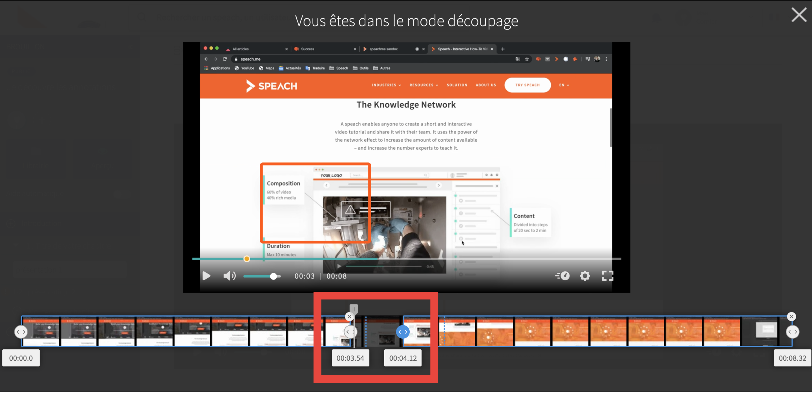Image resolution: width=812 pixels, height=393 pixels.
Task: Select the grey left handle of the cut segment
Action: pyautogui.click(x=350, y=332)
